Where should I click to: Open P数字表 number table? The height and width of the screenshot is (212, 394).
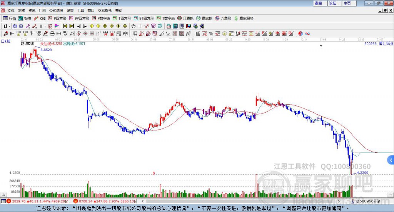point(101,18)
